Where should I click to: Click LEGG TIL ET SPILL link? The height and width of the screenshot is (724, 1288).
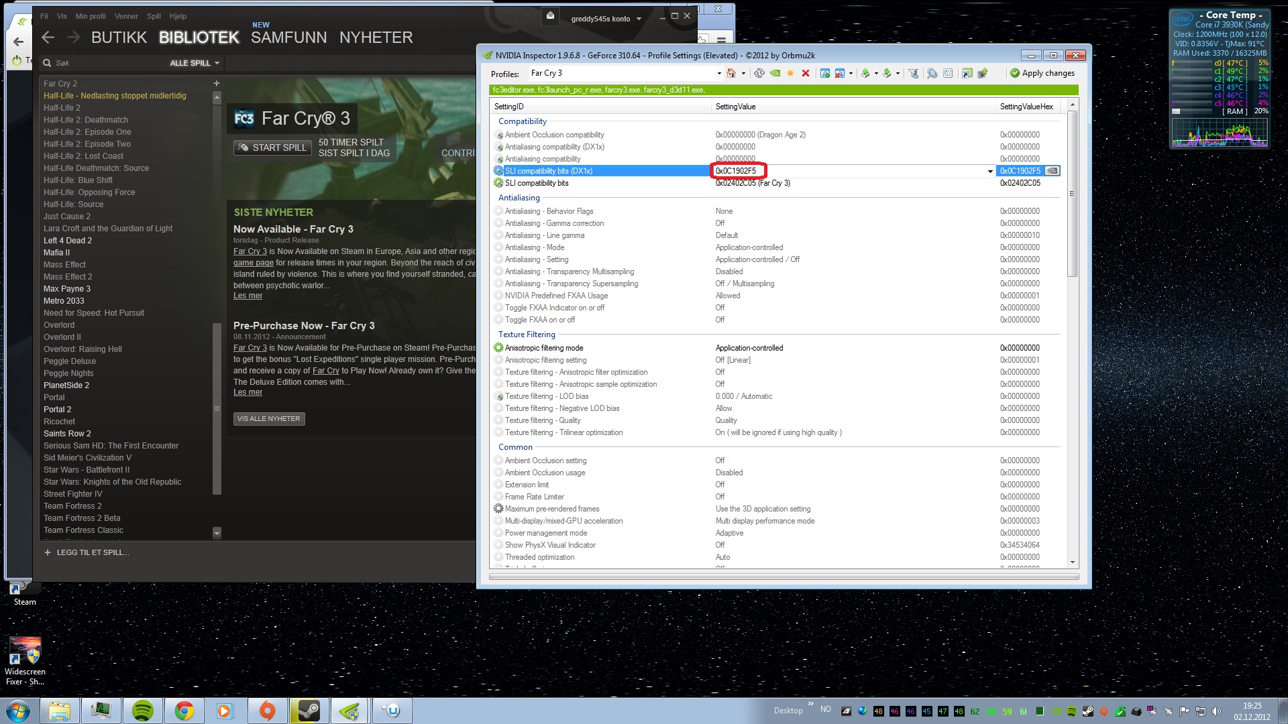(87, 552)
